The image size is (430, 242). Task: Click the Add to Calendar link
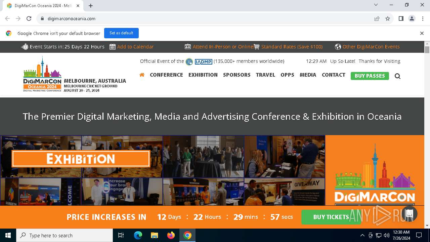coord(135,47)
